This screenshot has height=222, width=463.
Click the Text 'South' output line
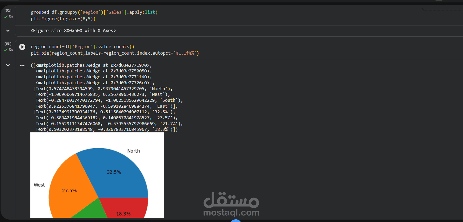109,100
